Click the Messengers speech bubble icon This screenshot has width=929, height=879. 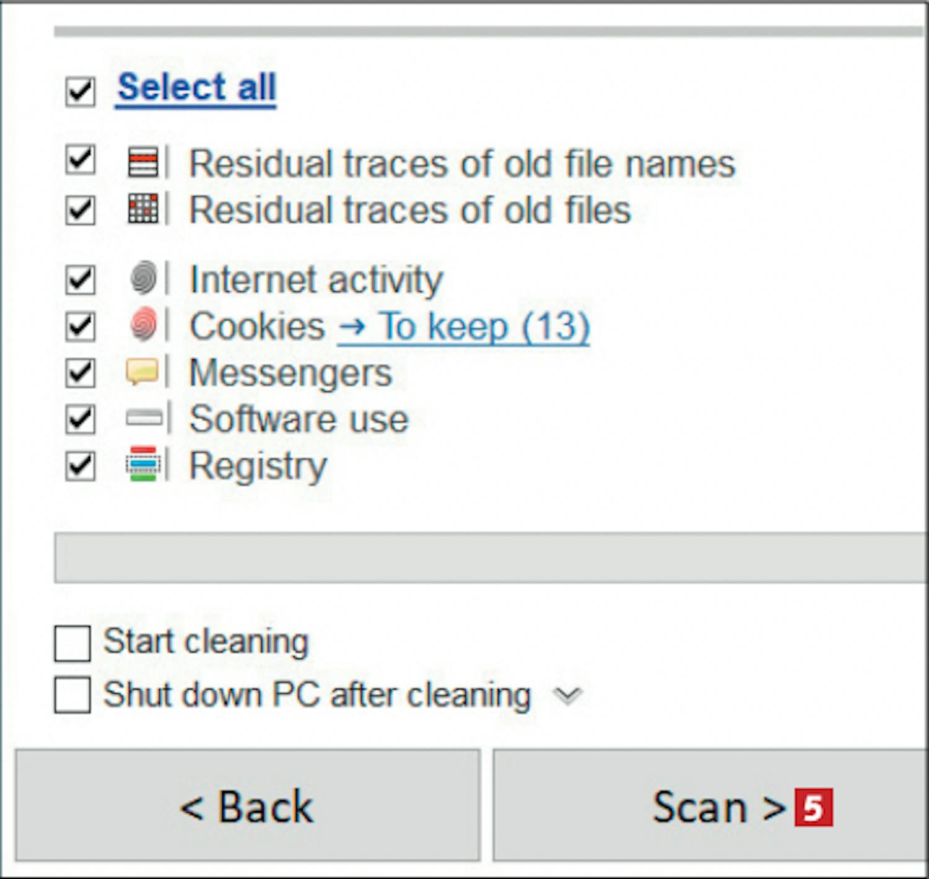142,371
